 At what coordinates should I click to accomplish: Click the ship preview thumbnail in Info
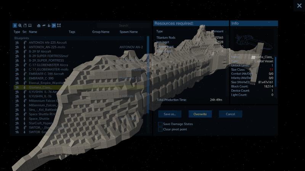[254, 42]
